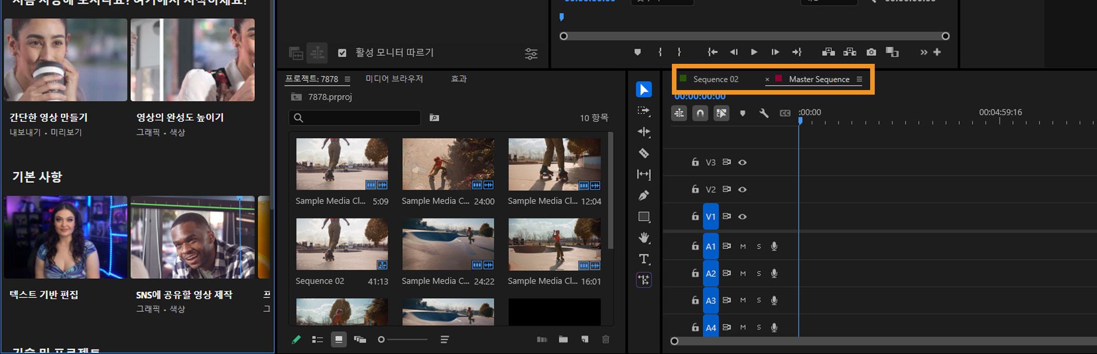Step forward one frame in the monitor

tap(775, 52)
